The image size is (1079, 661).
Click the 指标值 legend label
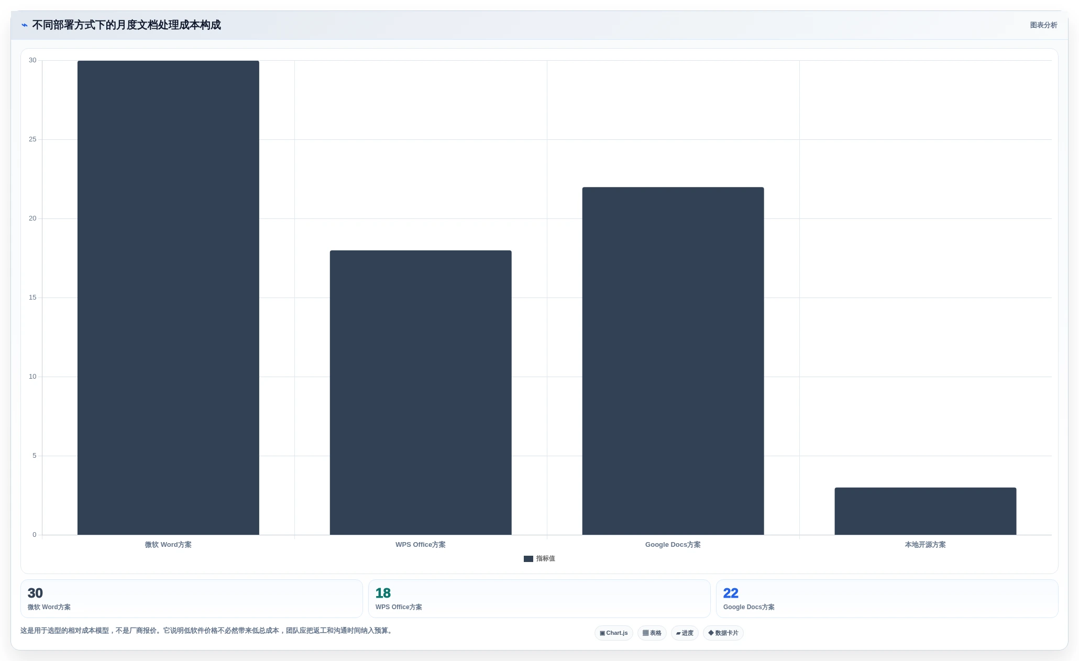[546, 559]
